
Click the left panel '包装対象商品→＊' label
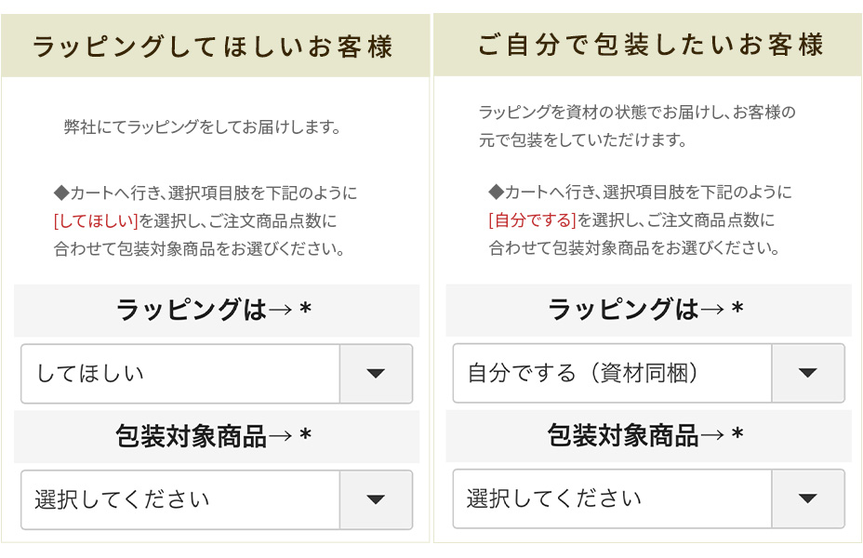(215, 436)
